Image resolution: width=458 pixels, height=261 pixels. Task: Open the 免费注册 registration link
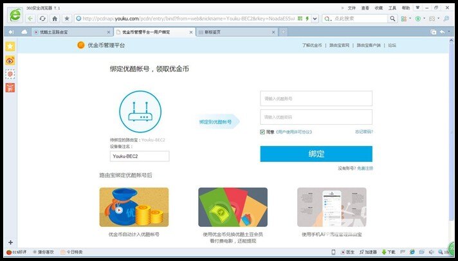[365, 168]
